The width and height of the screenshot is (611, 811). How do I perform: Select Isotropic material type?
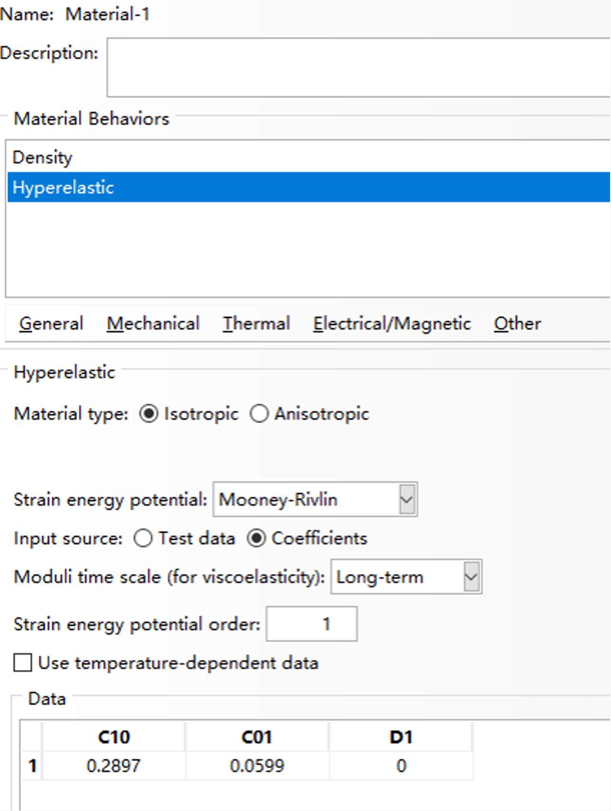pyautogui.click(x=149, y=414)
